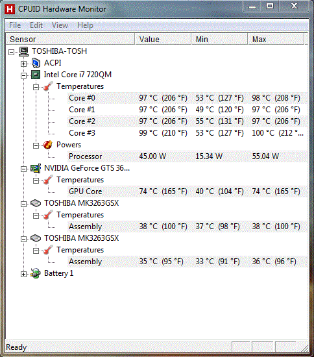Click the Value column header
314x357 pixels.
click(x=163, y=39)
